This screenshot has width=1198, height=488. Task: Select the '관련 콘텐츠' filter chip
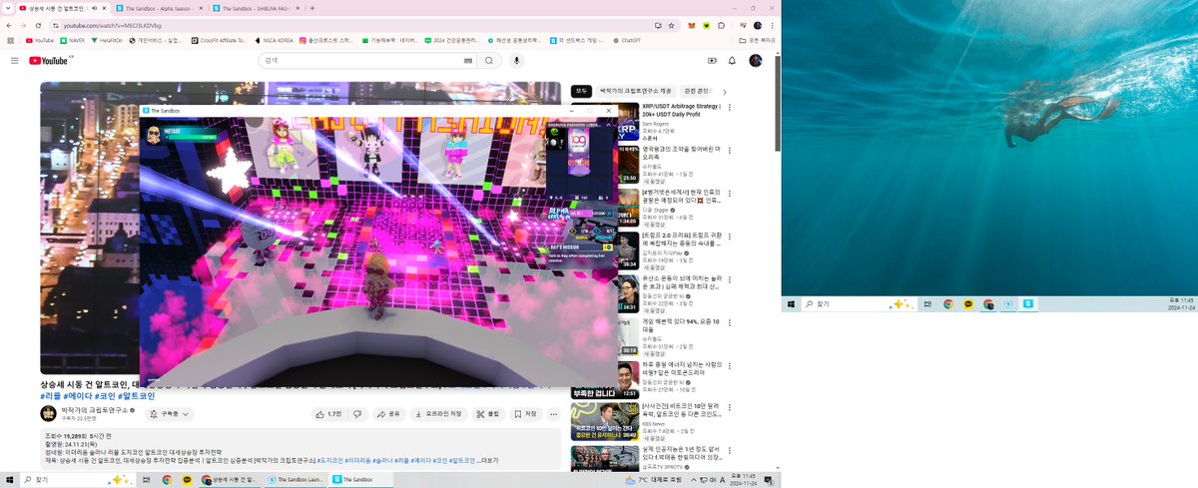tap(696, 91)
